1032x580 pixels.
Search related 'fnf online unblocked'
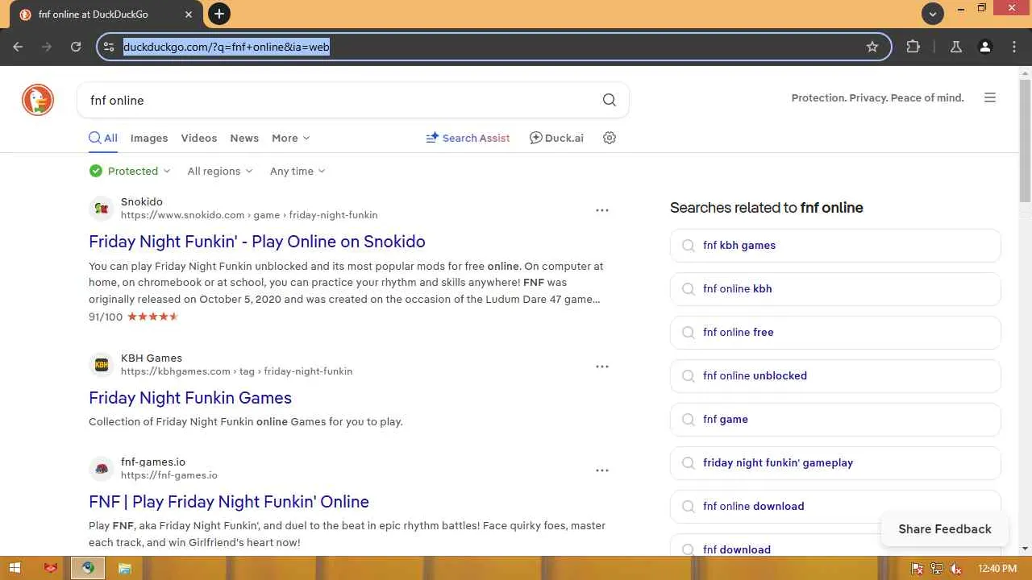[x=835, y=376]
